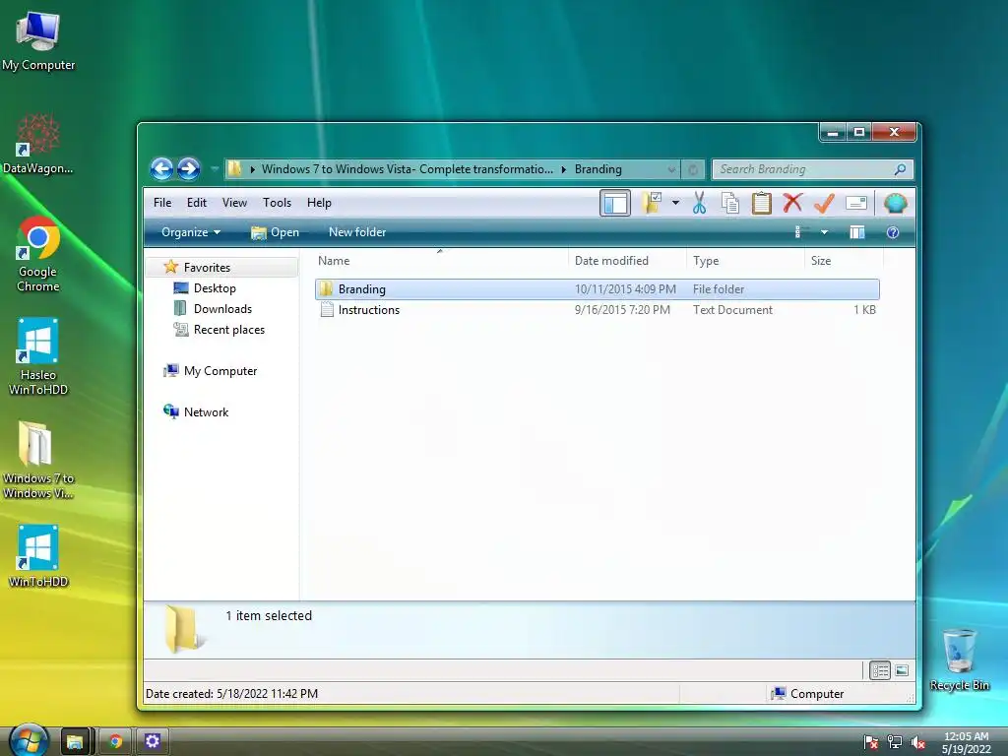Paste with the clipboard icon
The height and width of the screenshot is (756, 1008).
761,203
